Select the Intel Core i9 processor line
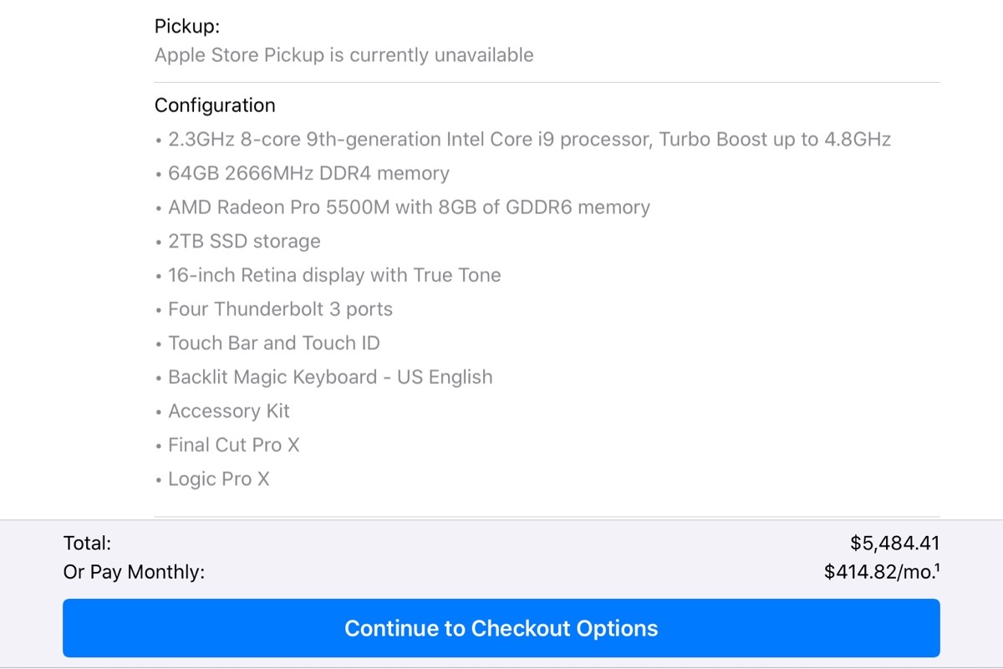The image size is (1003, 669). (x=529, y=140)
